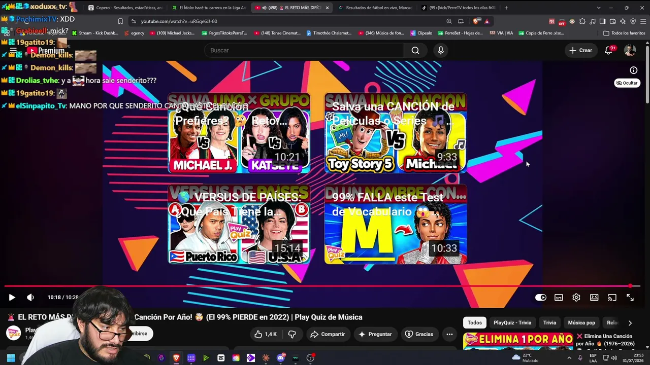The height and width of the screenshot is (365, 650).
Task: Open the Stream - Kick Dashboard bookmark
Action: 95,33
